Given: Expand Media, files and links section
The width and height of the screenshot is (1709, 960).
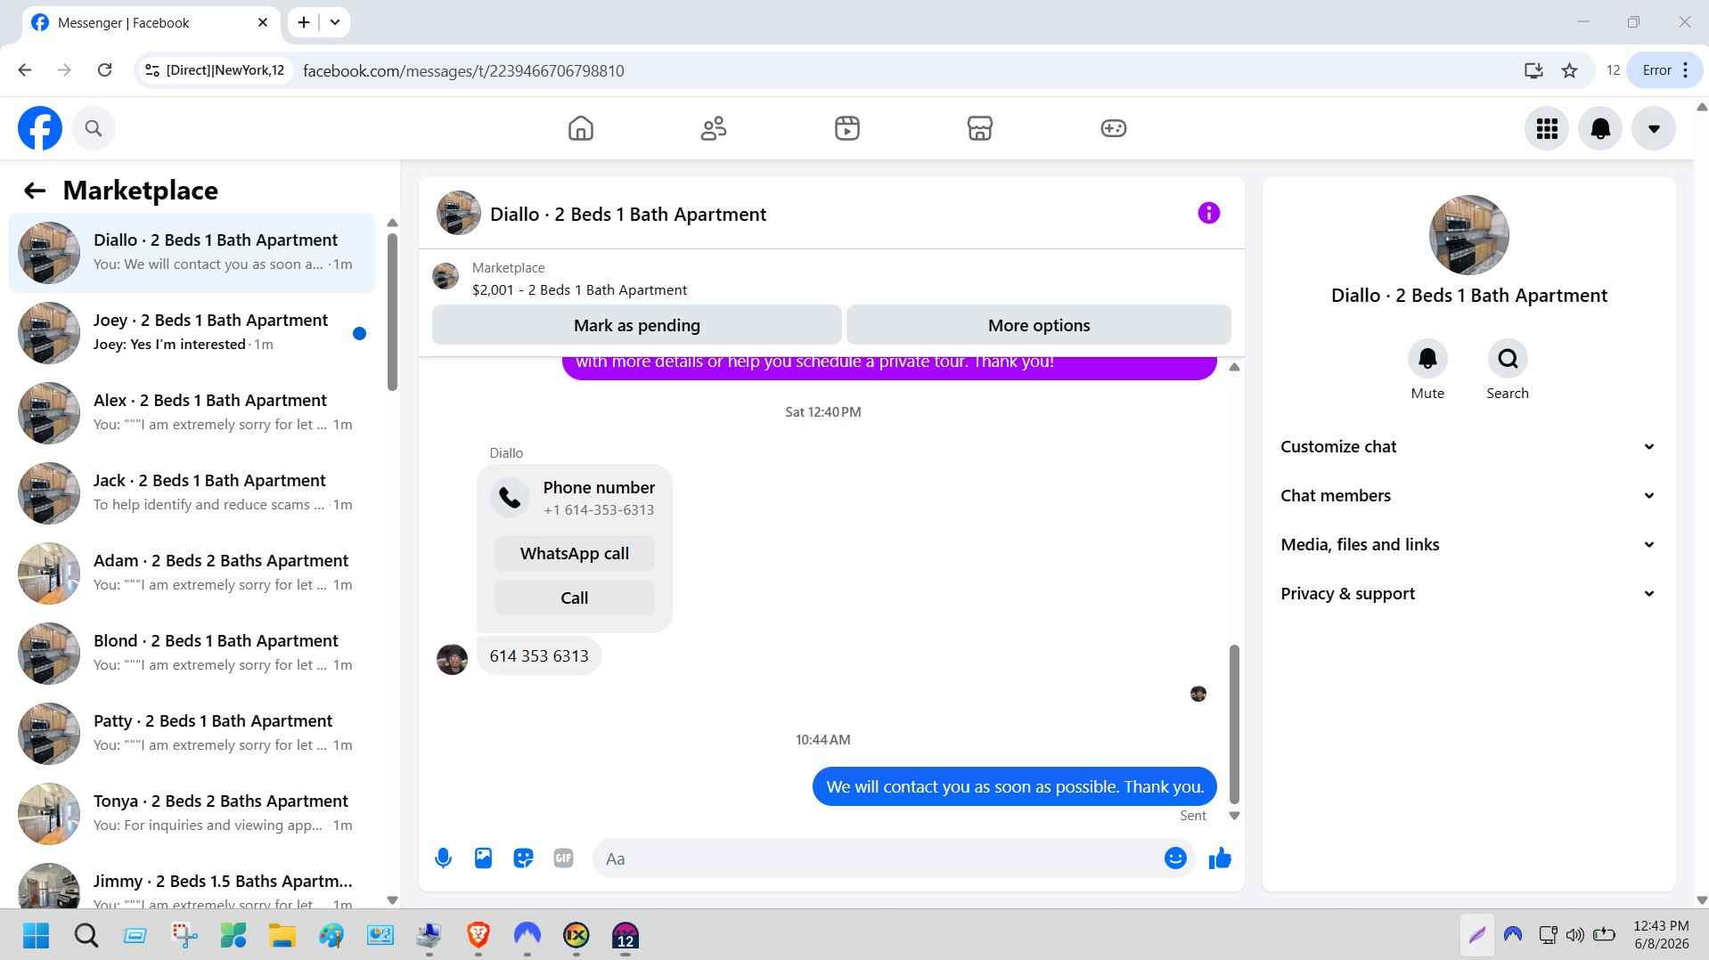Looking at the screenshot, I should click(x=1468, y=545).
